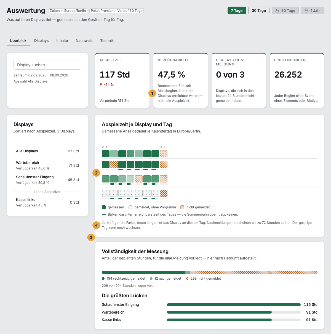Click the Wartebereich bar under Die größten Lücken
This screenshot has width=331, height=334.
(234, 312)
